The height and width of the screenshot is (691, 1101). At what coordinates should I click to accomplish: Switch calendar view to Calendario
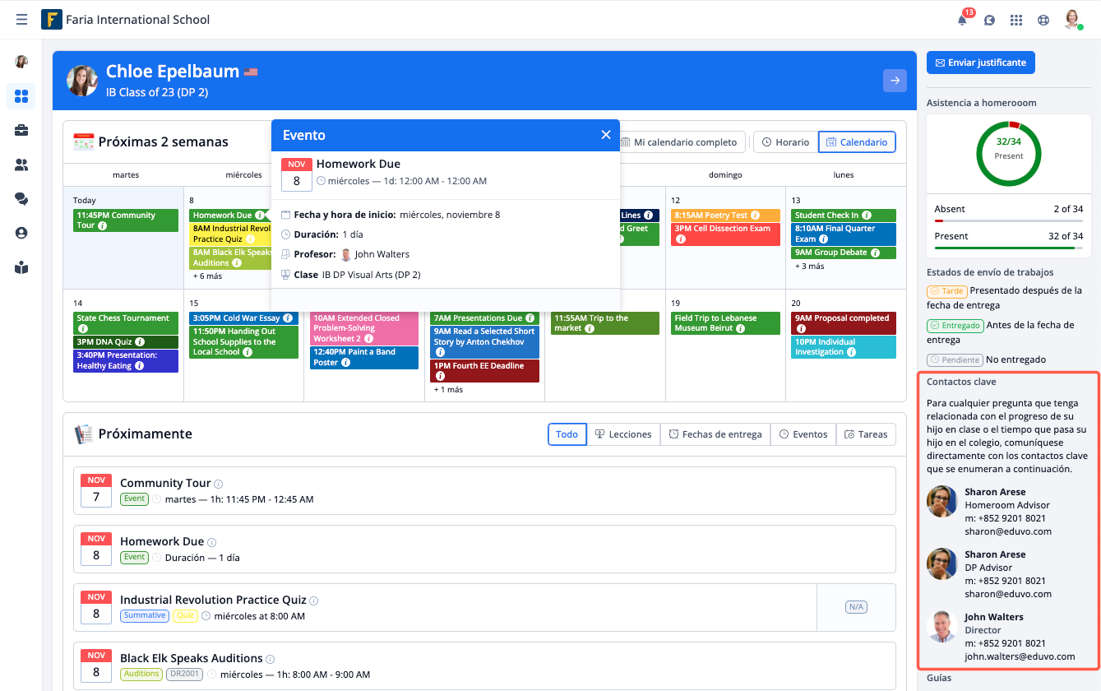pyautogui.click(x=857, y=142)
